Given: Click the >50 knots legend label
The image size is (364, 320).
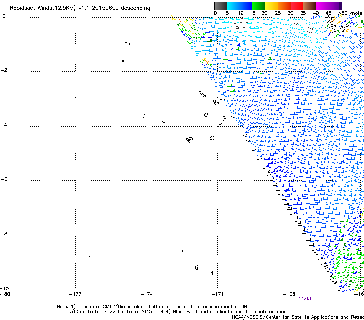Looking at the screenshot, I should [350, 13].
